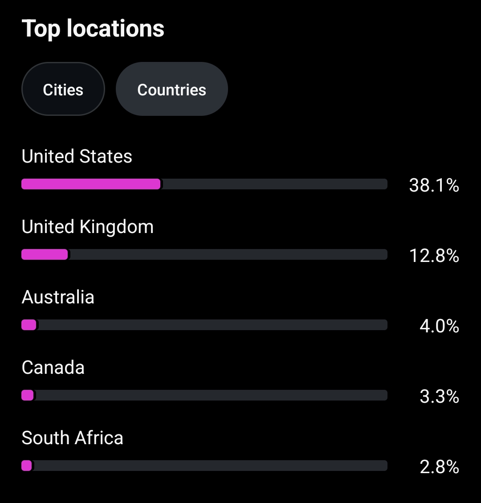Click the 12.8% value for United Kingdom
481x503 pixels.
pos(434,256)
